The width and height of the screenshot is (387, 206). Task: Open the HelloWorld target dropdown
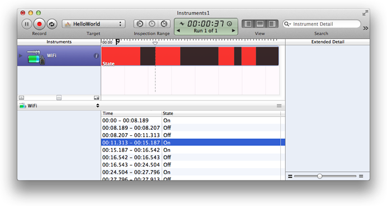coord(93,24)
